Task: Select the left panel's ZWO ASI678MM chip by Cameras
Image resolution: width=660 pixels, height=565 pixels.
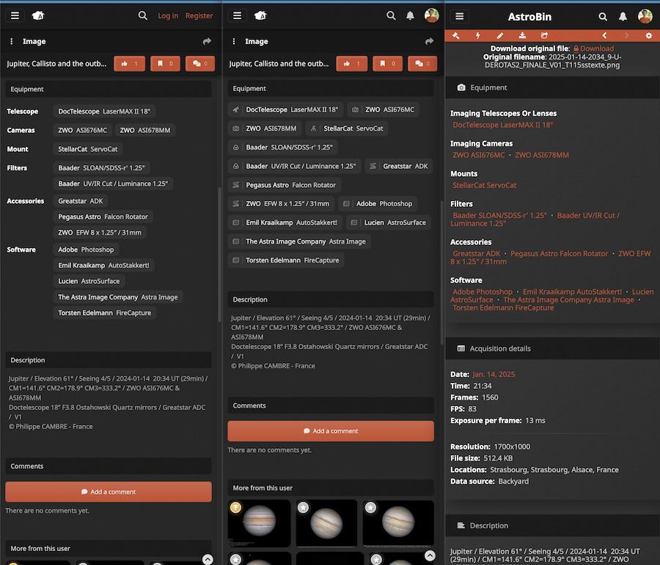Action: [144, 130]
